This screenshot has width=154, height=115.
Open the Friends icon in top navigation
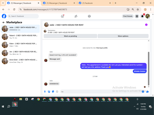point(76,16)
